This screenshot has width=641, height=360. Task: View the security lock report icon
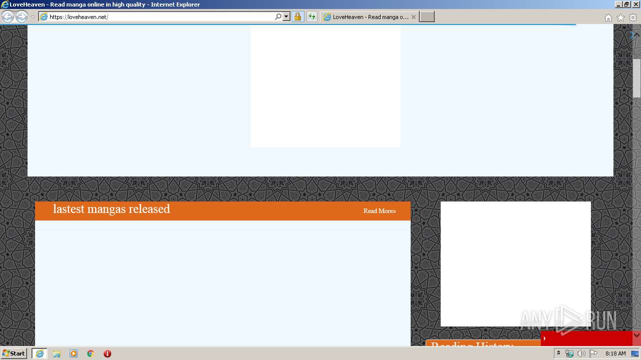297,16
